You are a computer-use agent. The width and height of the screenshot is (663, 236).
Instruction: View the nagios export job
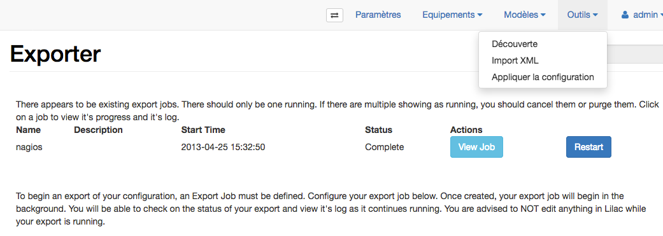coord(476,147)
